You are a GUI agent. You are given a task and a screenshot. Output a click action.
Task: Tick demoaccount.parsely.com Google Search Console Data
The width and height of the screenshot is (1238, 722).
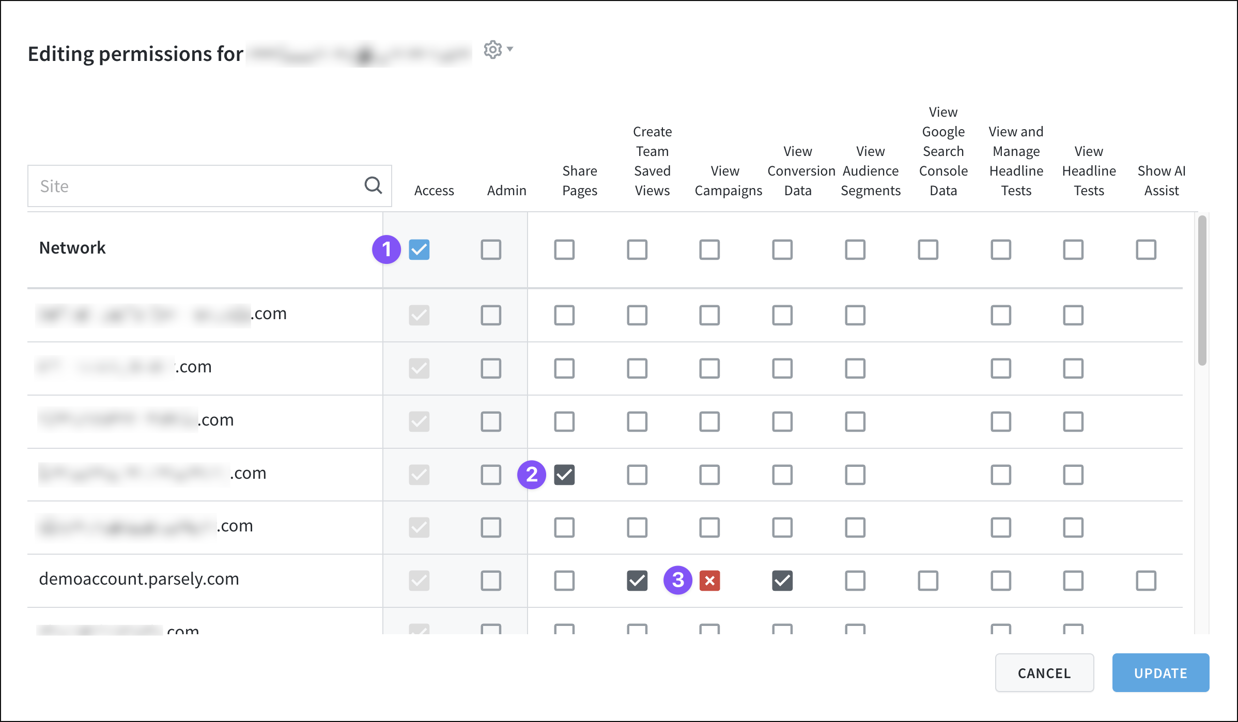point(928,580)
